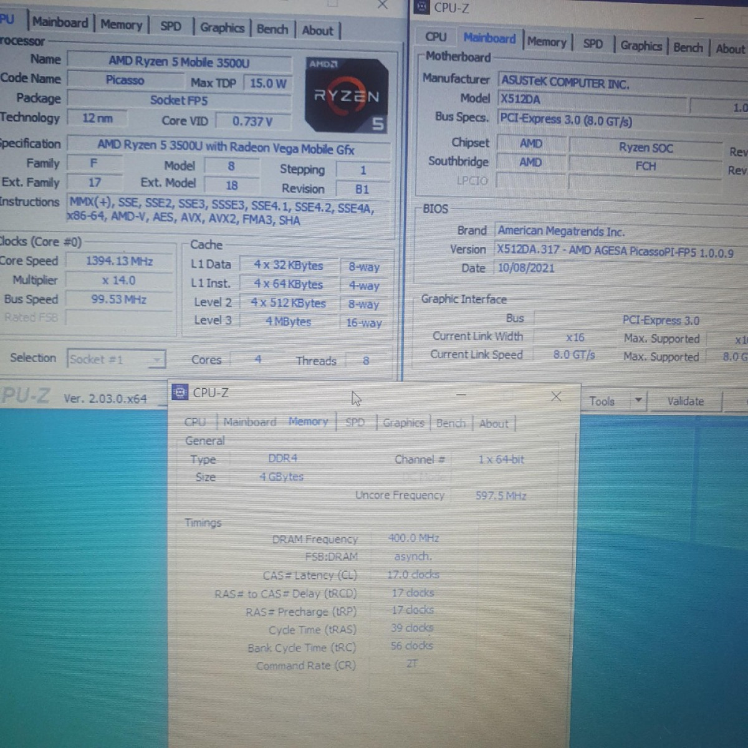
Task: Open Memory tab in right CPU-Z window
Action: (547, 42)
